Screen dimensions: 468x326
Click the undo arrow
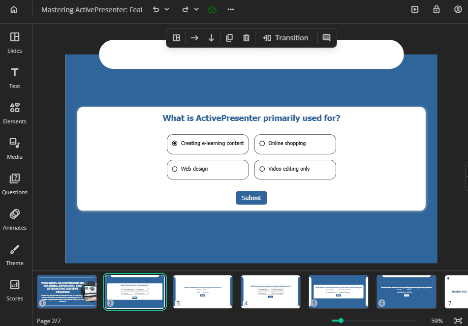(156, 9)
